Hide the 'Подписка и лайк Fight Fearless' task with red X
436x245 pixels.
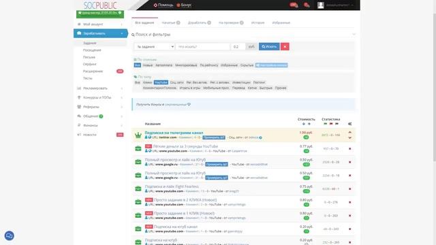[349, 189]
